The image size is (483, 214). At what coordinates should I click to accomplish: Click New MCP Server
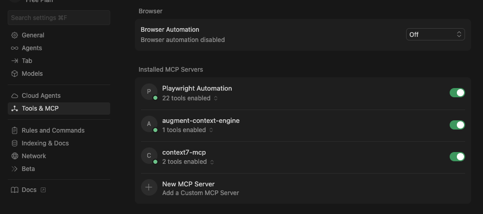coord(188,184)
